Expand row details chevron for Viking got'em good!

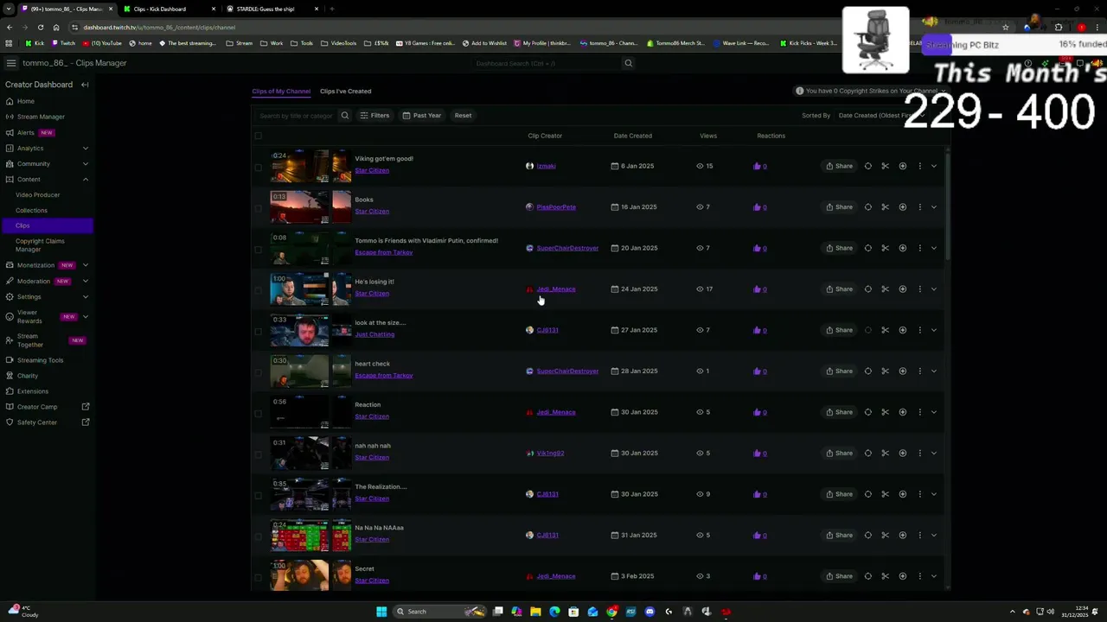(x=934, y=166)
